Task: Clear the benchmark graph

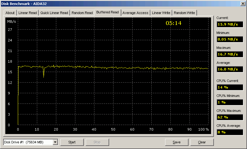Action: coord(202,142)
